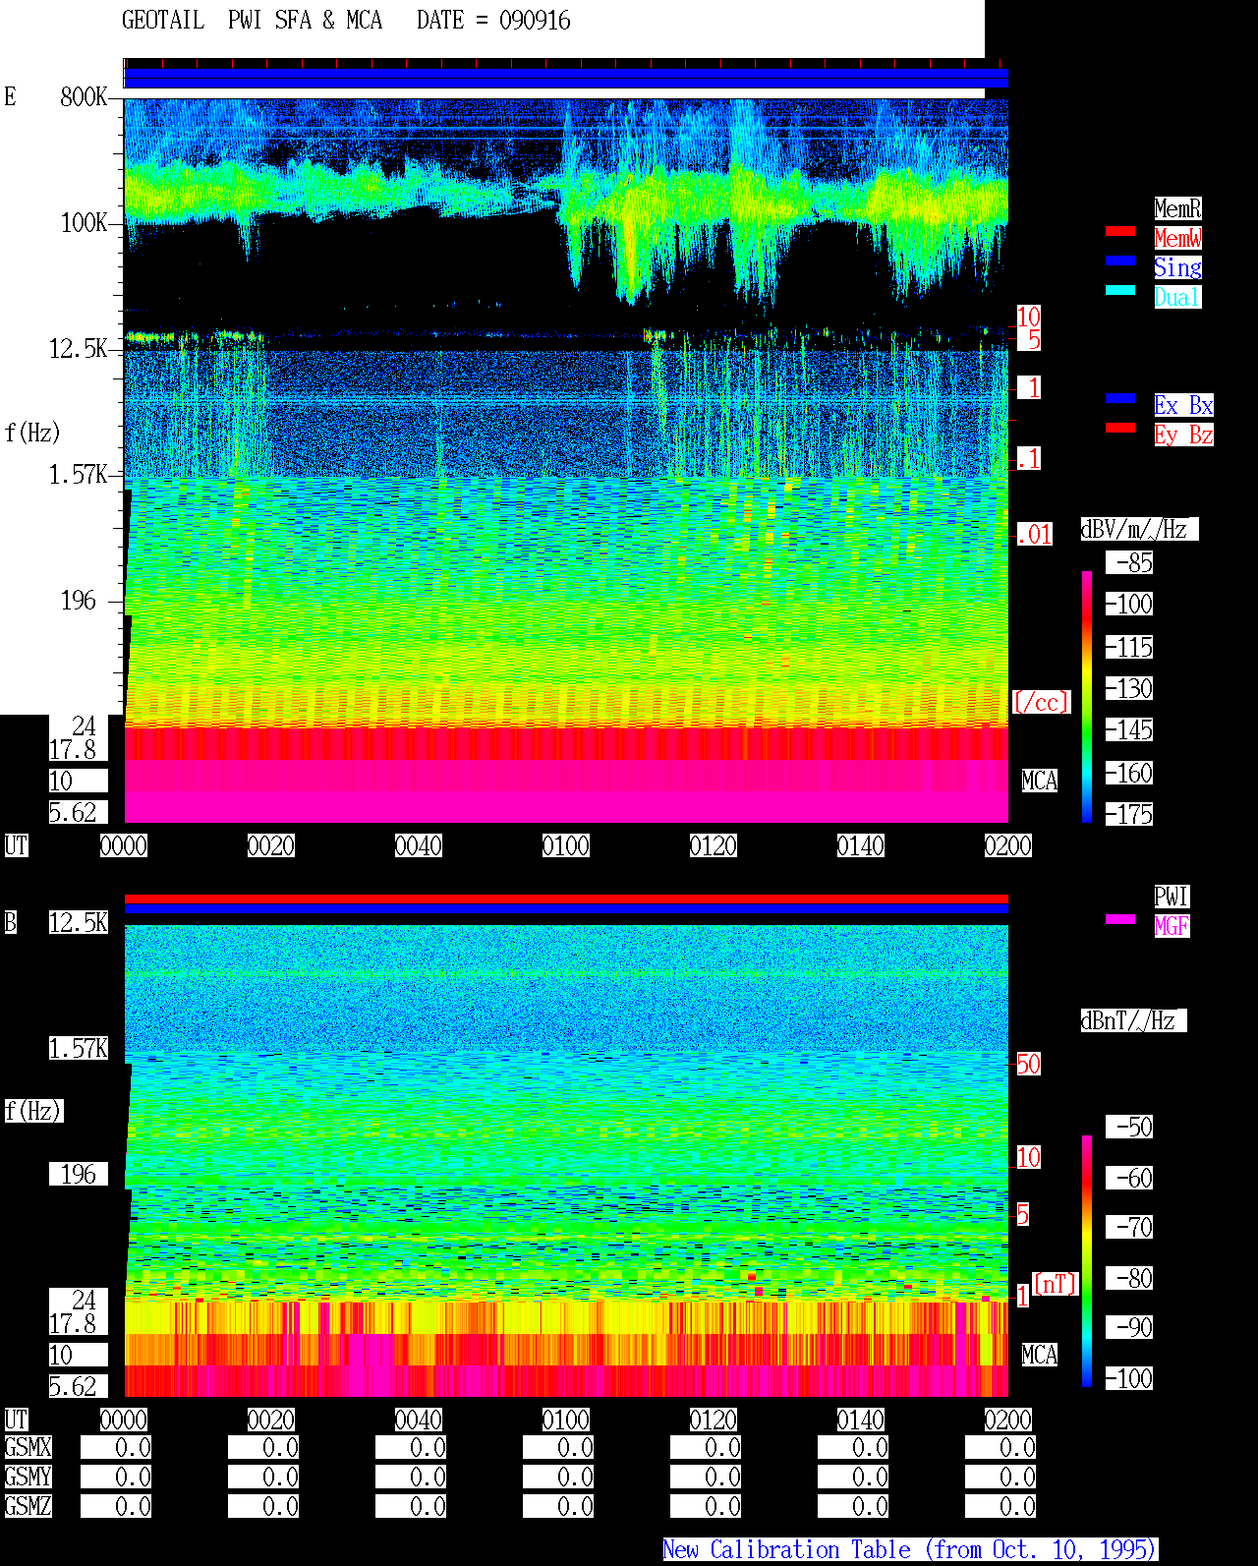
Task: Click the -60 color scale value
Action: point(1129,1178)
